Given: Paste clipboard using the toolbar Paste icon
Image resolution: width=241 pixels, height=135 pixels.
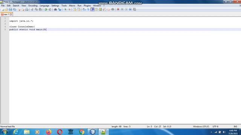Looking at the screenshot, I should tap(40, 9).
